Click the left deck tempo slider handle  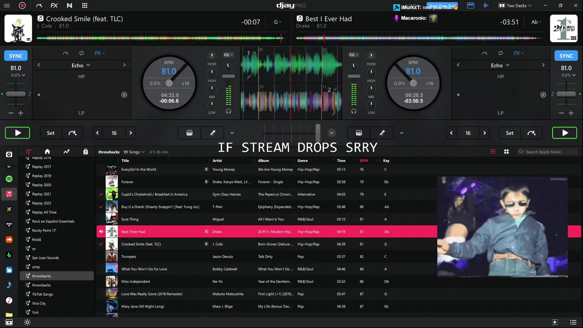(16, 94)
